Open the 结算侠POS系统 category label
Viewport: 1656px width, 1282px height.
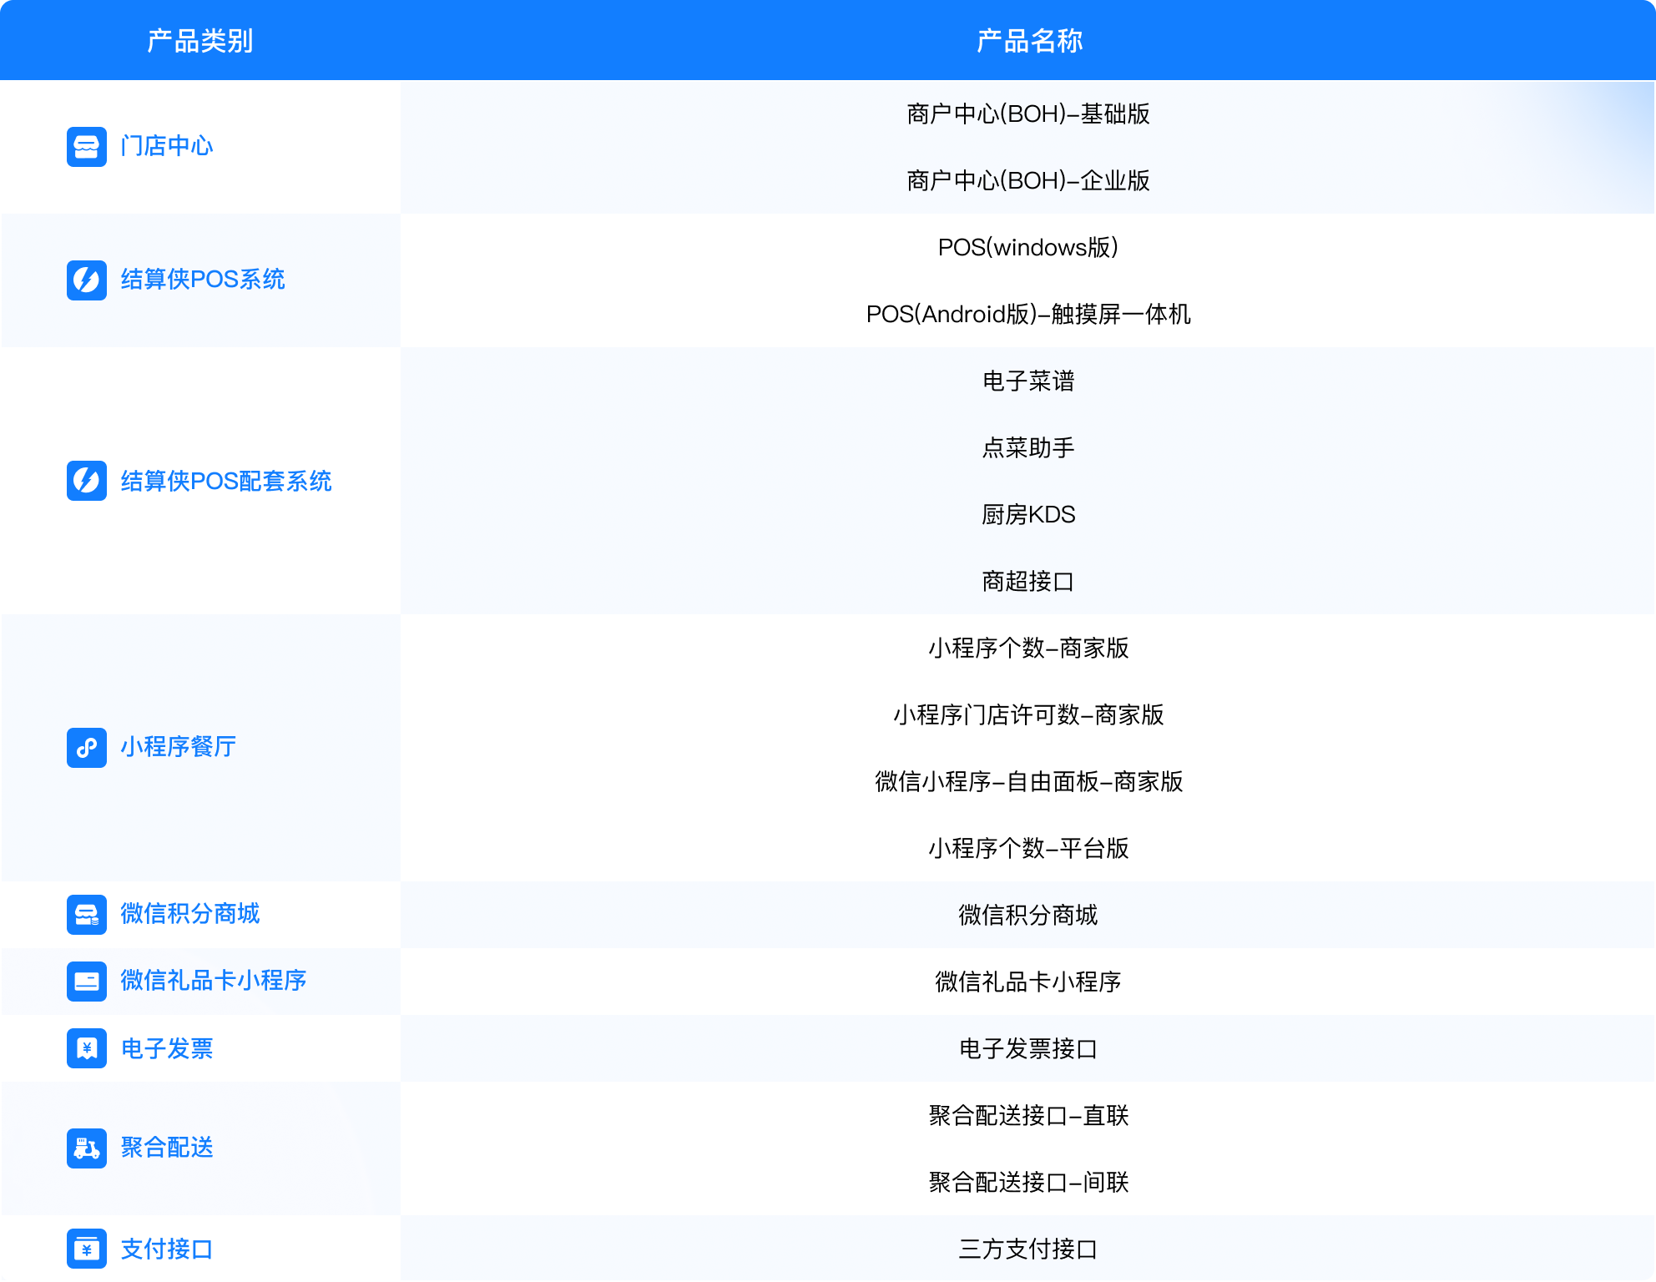203,280
